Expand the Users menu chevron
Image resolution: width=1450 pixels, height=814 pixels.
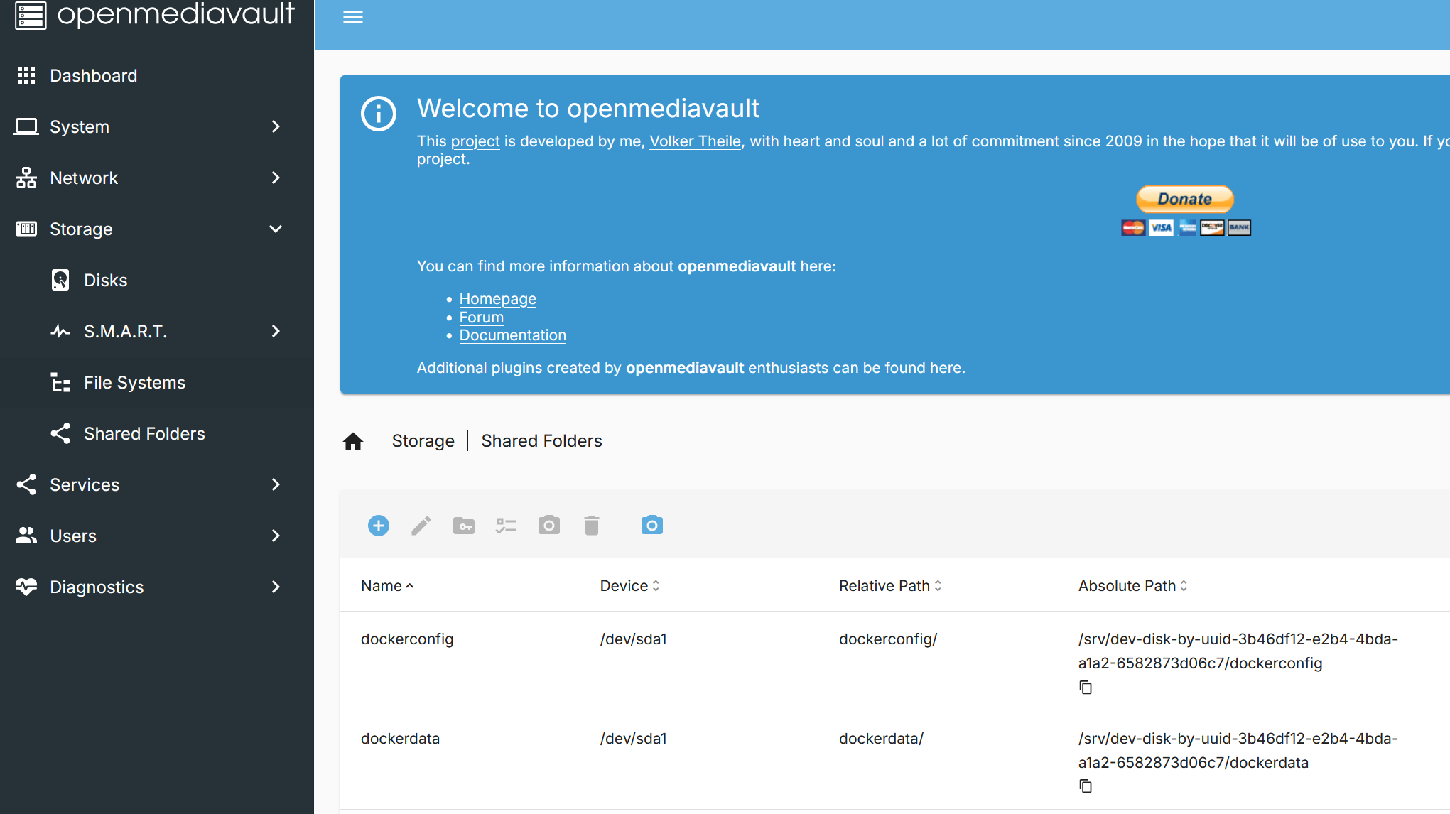pyautogui.click(x=276, y=536)
